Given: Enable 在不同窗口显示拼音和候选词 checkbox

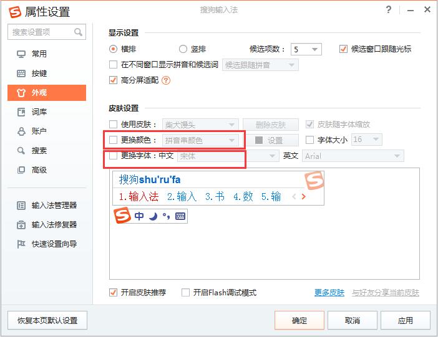Looking at the screenshot, I should (113, 65).
